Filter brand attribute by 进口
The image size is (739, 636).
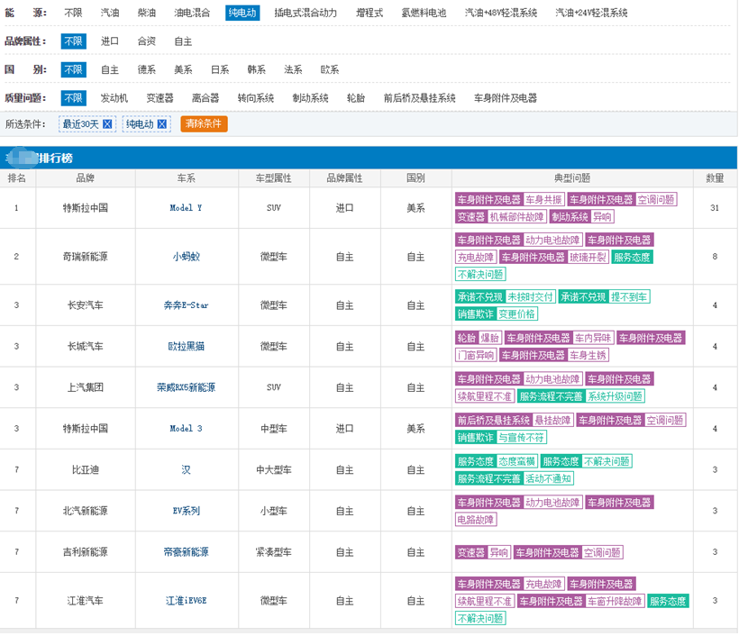[x=110, y=41]
